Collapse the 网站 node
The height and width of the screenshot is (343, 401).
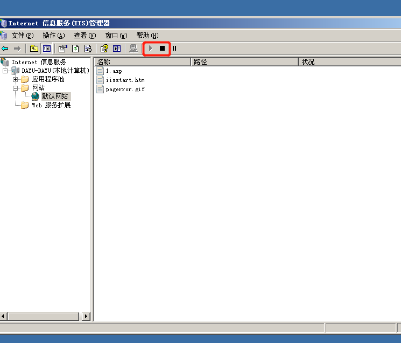16,88
